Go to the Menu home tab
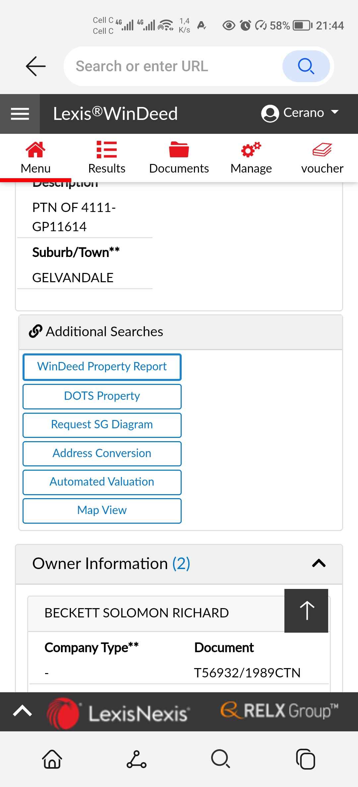 [35, 158]
